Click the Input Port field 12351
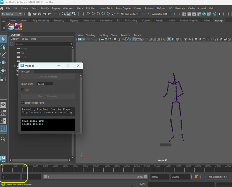 [x=45, y=84]
